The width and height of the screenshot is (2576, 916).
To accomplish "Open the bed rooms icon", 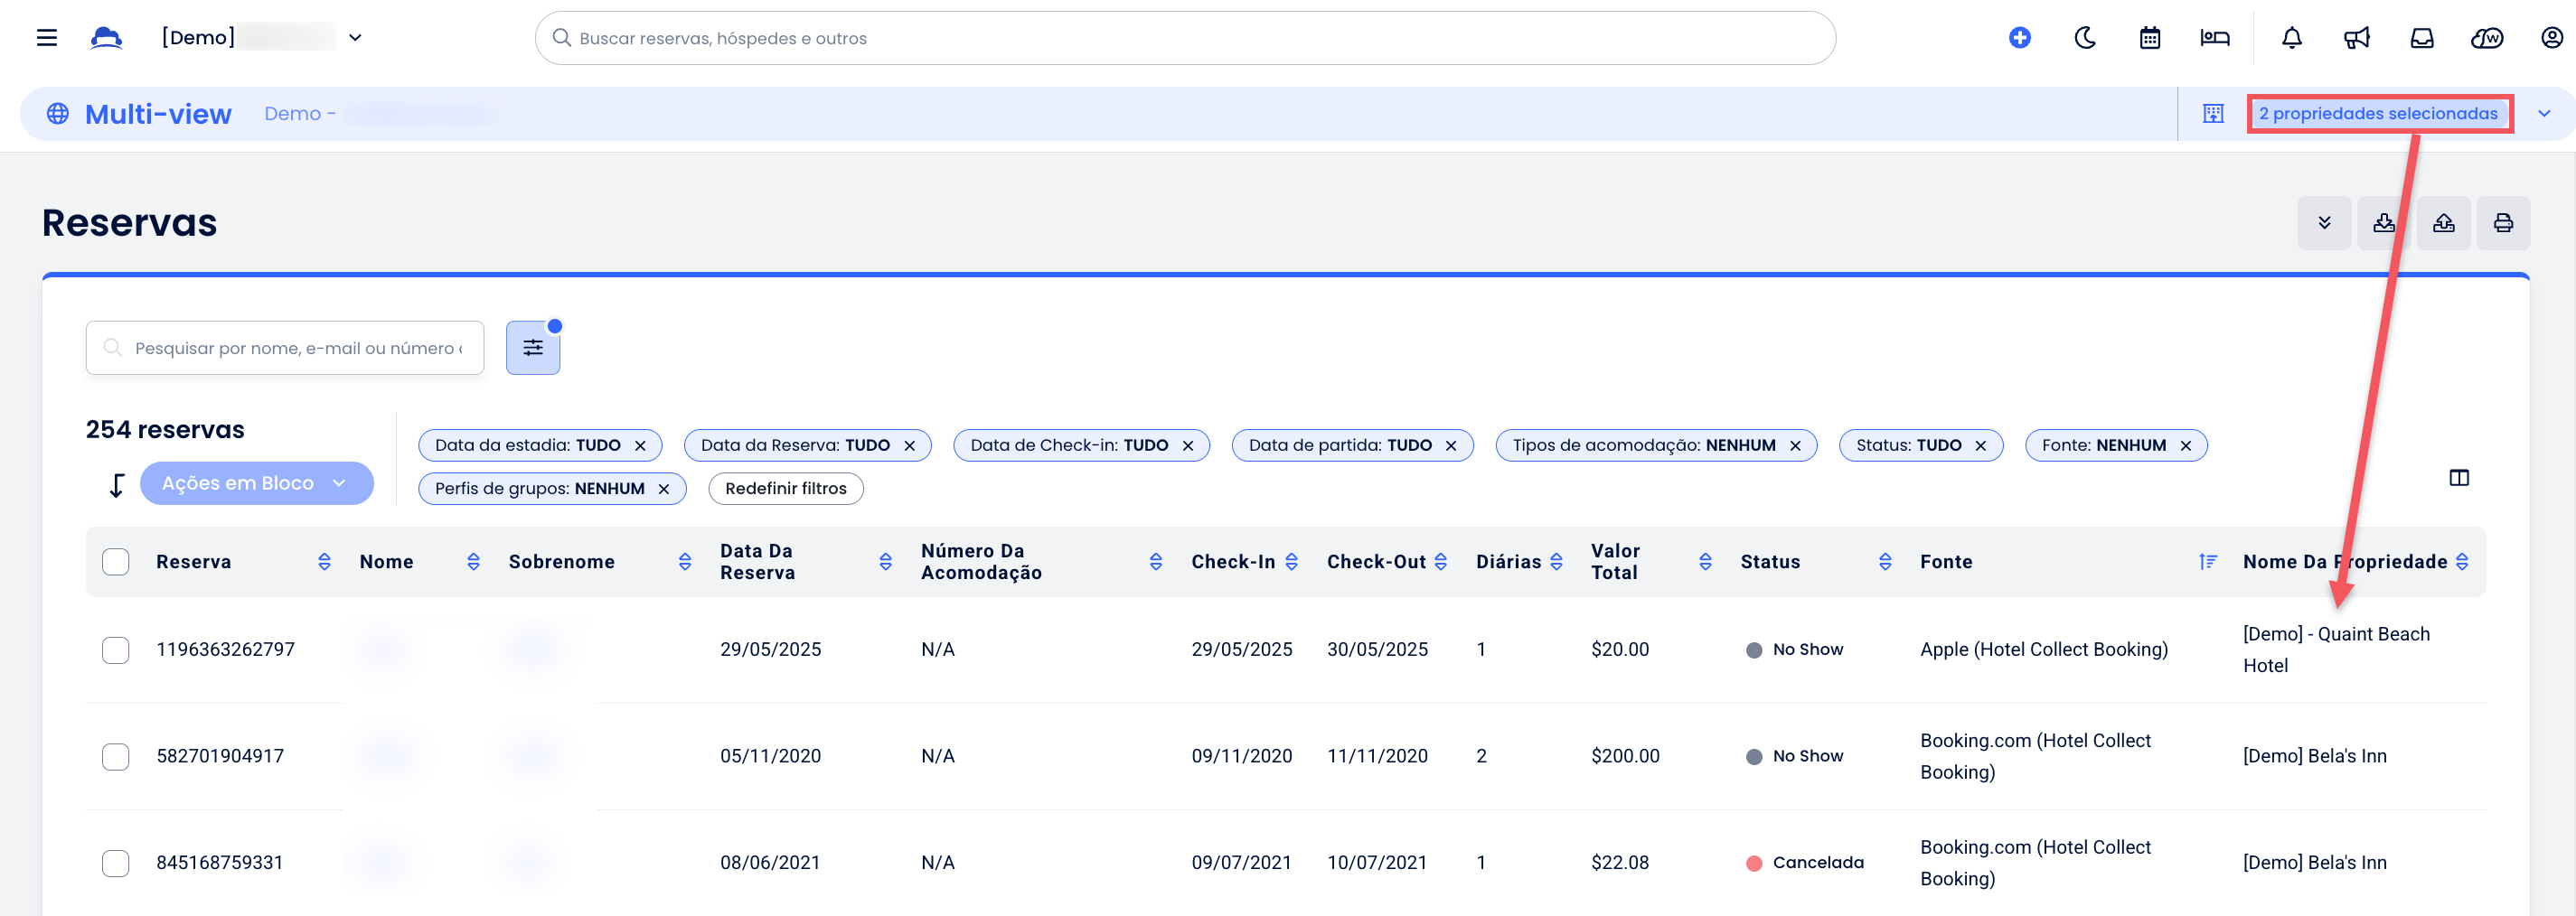I will 2214,38.
